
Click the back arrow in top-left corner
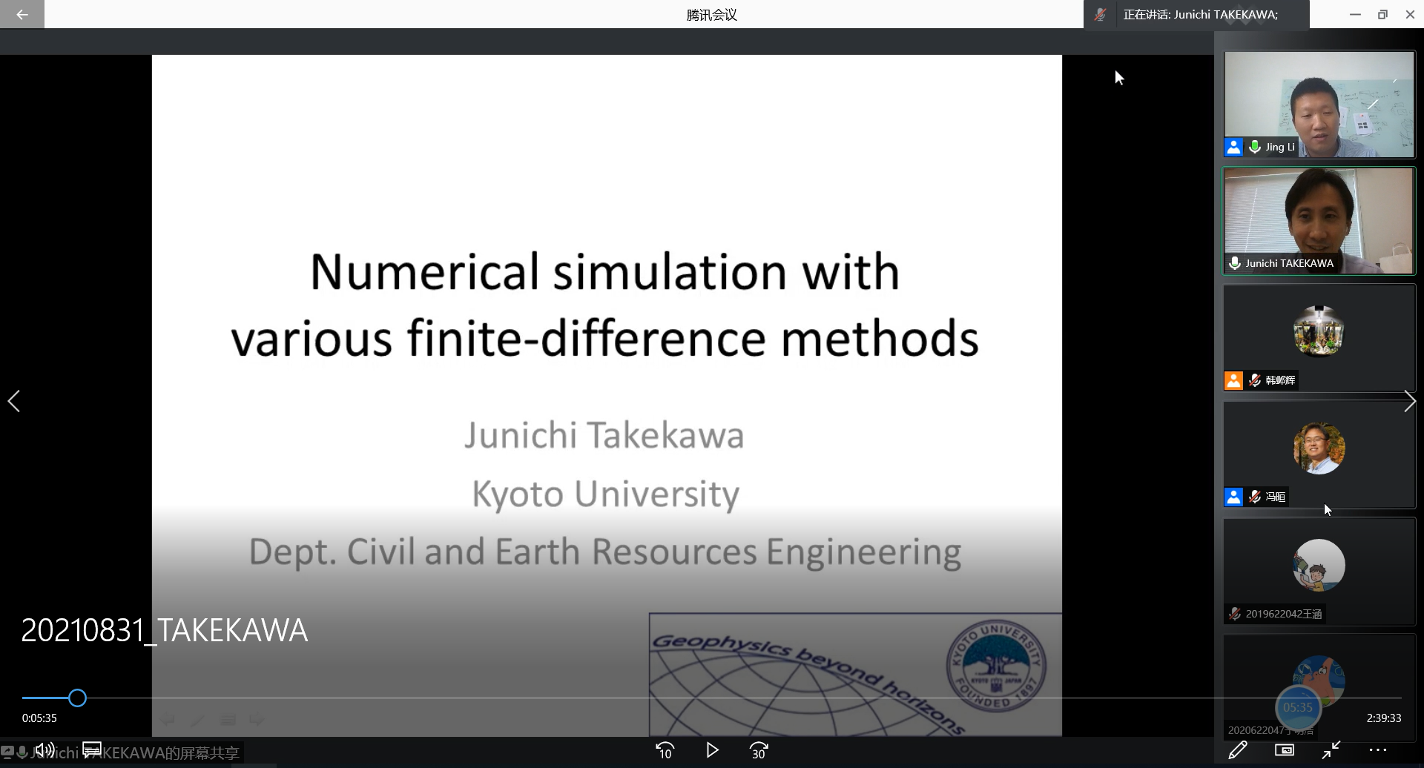(22, 14)
